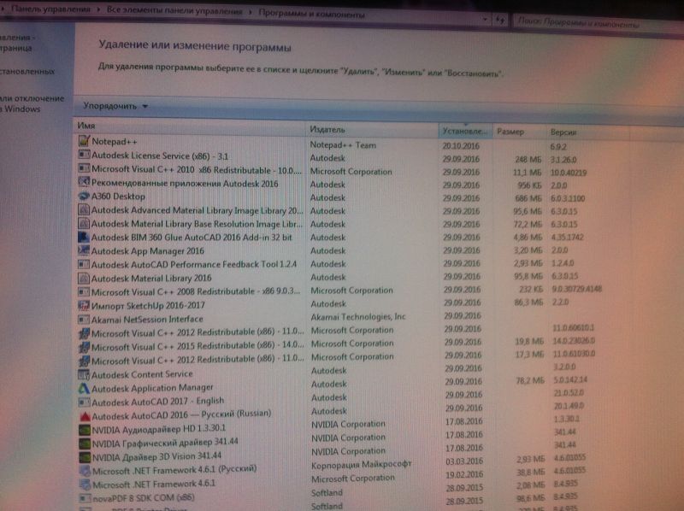Viewport: 684px width, 511px height.
Task: Sort list by Версия column header
Action: tap(587, 132)
